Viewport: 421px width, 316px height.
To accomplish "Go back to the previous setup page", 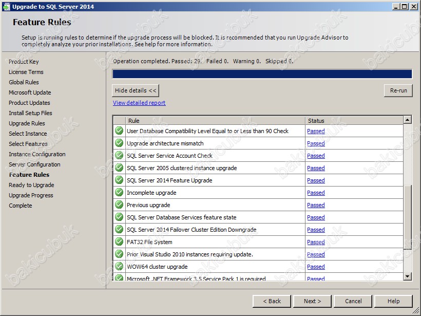I will [x=272, y=301].
